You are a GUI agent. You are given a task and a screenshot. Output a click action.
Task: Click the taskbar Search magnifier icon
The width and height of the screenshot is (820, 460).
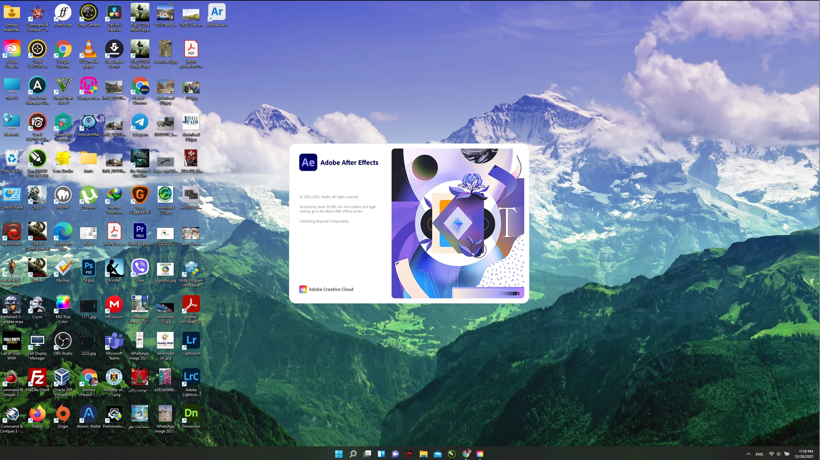tap(353, 454)
